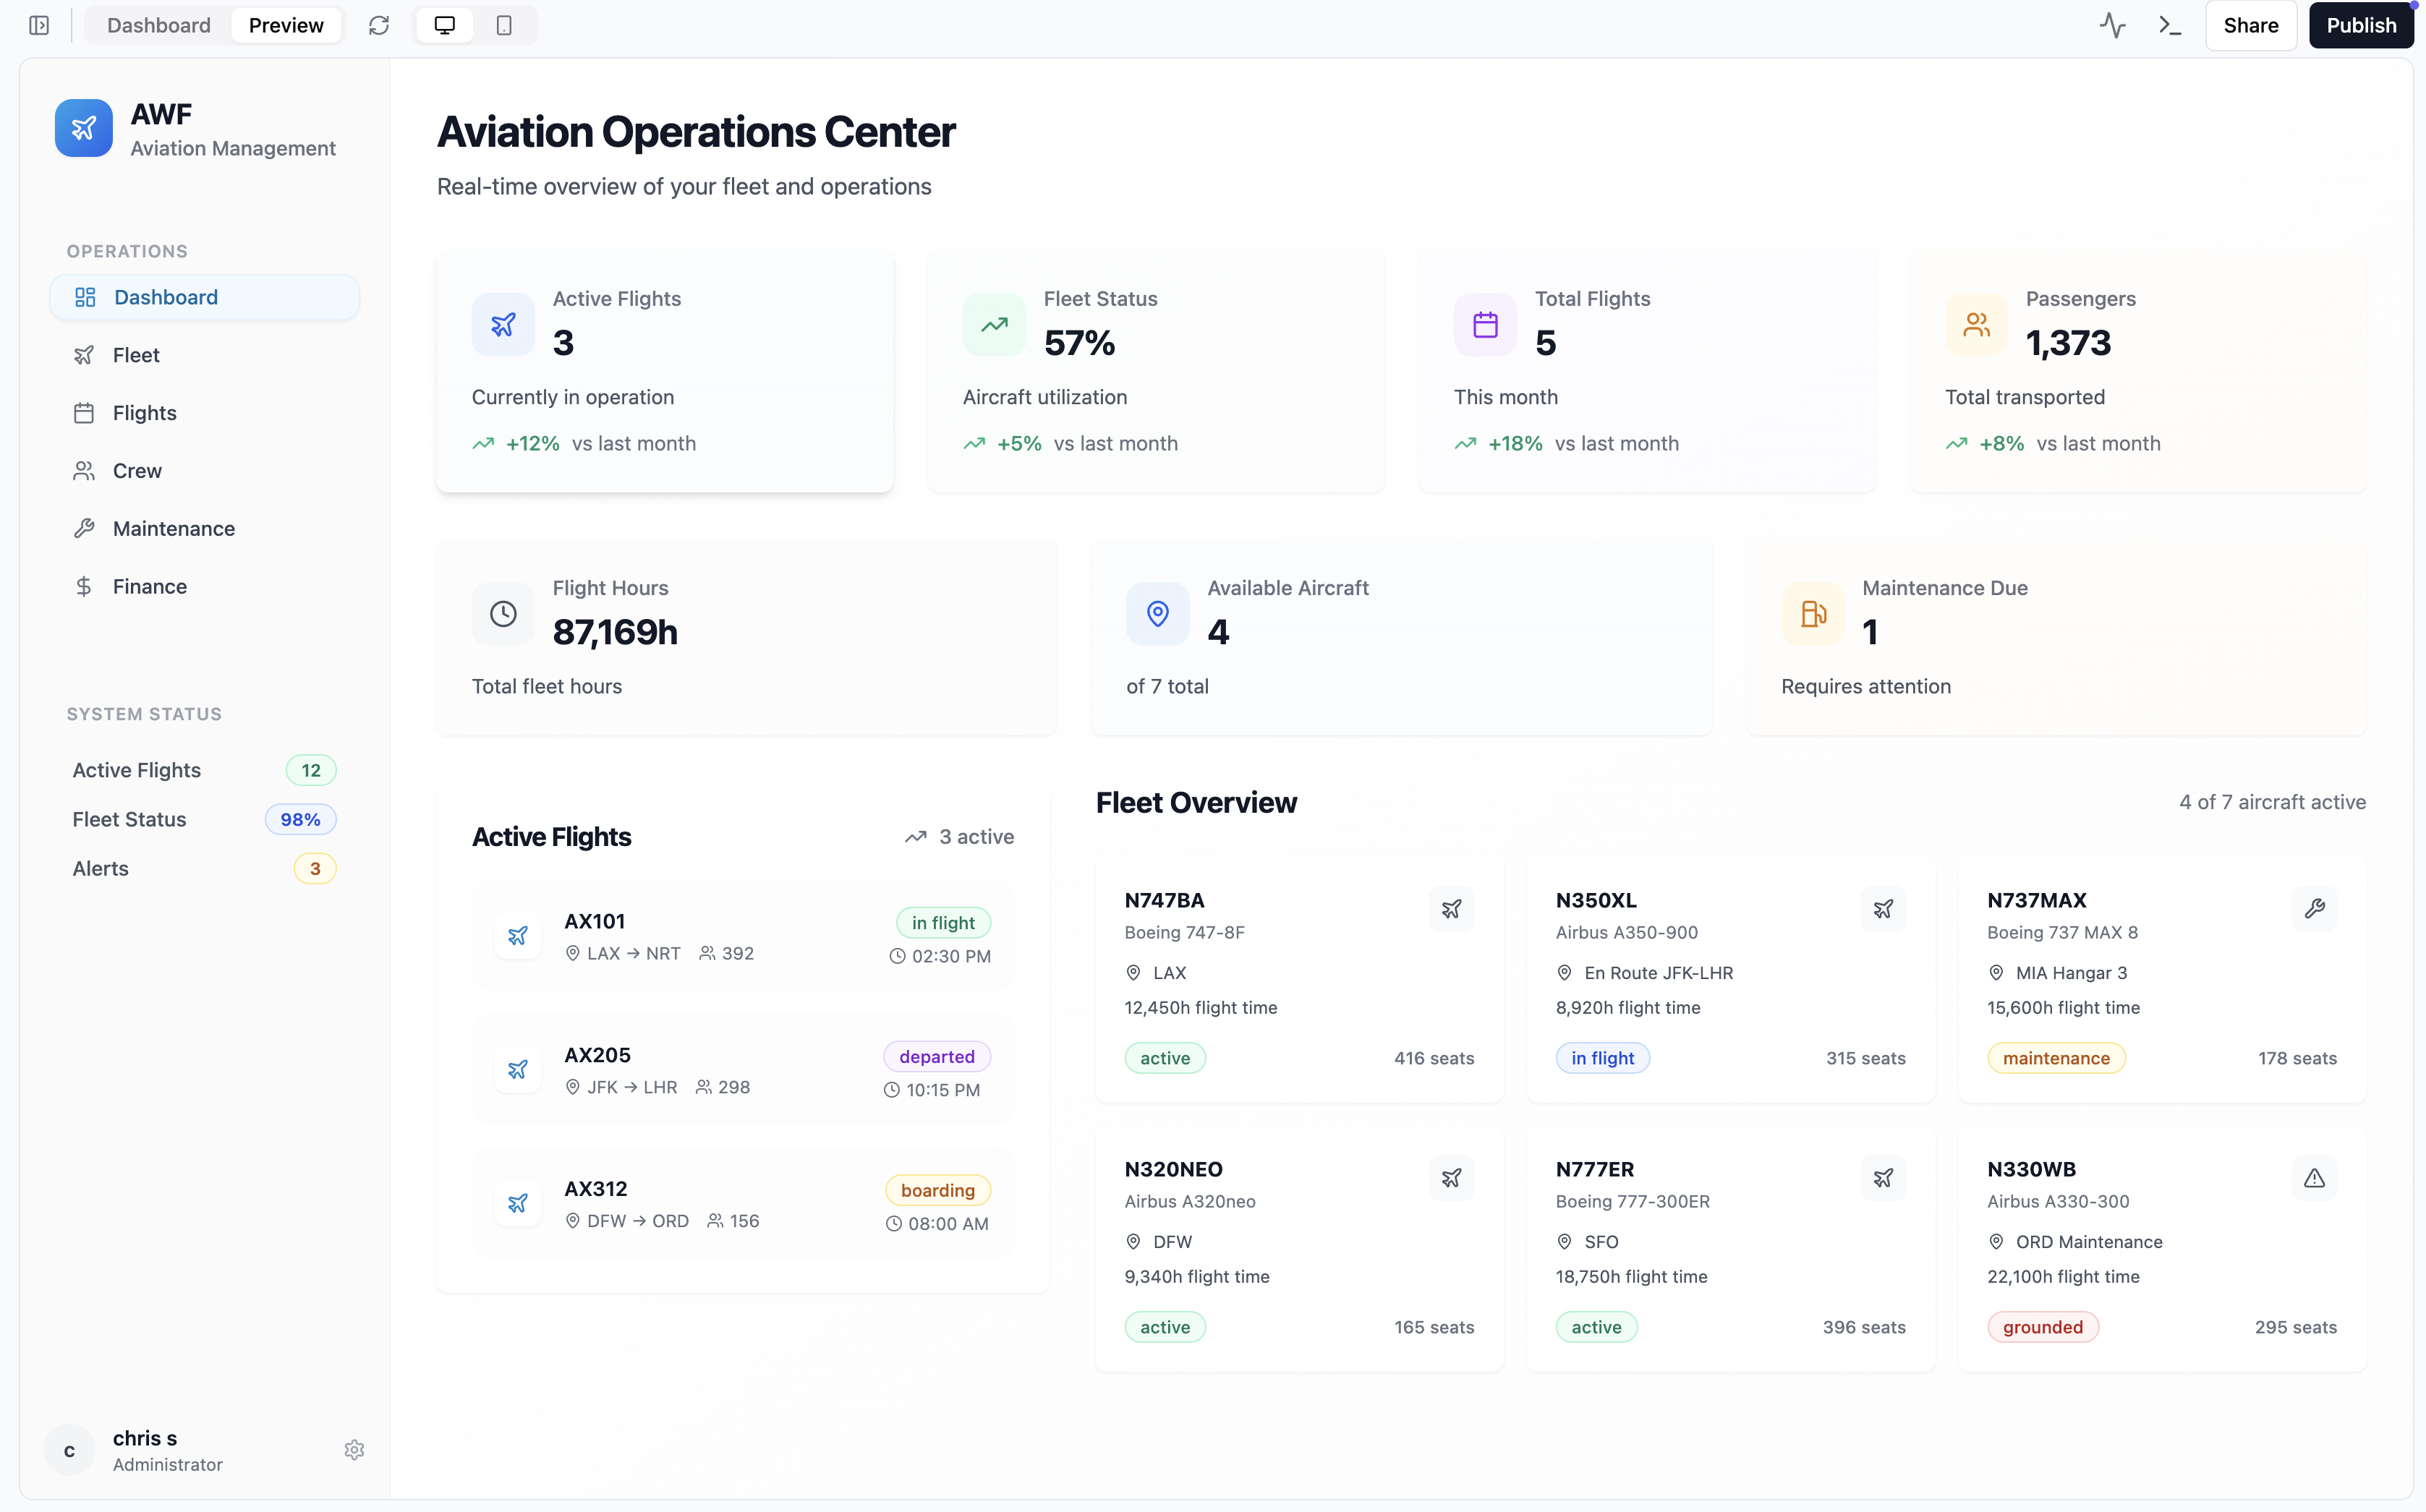Click the Share button
The height and width of the screenshot is (1512, 2426).
2250,25
